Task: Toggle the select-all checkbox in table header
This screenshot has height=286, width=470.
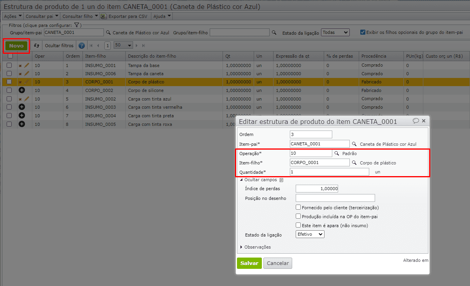Action: point(10,56)
